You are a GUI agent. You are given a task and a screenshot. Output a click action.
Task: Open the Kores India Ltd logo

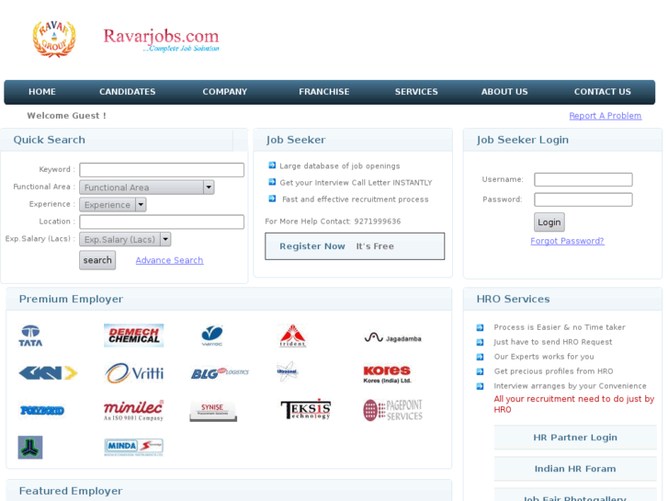[387, 374]
